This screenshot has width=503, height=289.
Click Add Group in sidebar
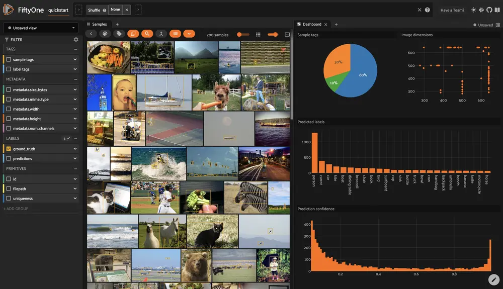pyautogui.click(x=16, y=209)
